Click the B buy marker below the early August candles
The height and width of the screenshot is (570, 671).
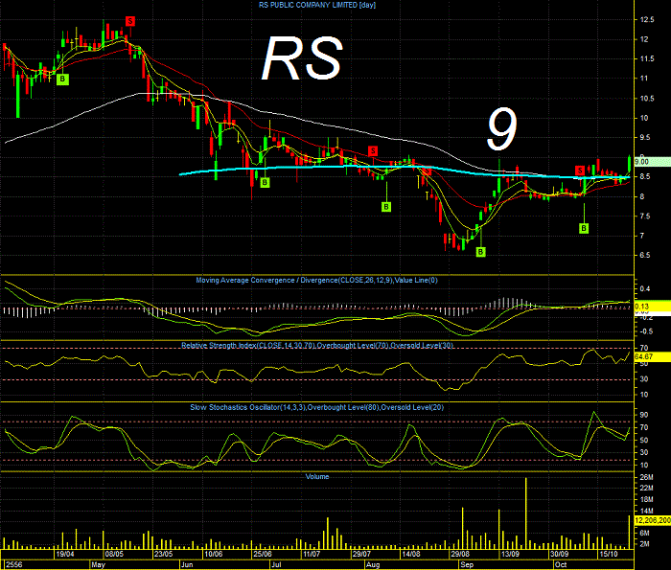[386, 207]
